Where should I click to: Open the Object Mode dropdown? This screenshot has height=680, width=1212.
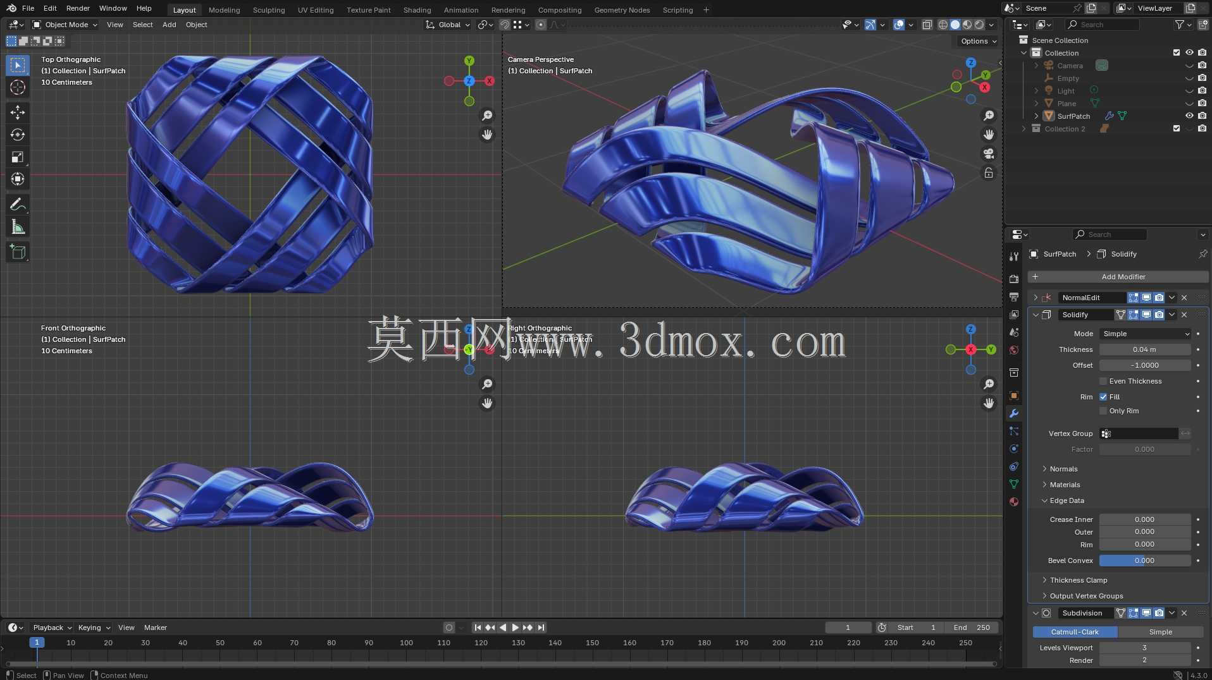pyautogui.click(x=65, y=25)
